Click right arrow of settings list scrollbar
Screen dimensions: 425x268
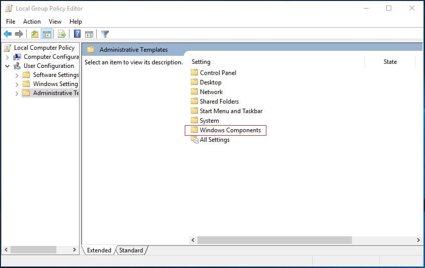418,240
